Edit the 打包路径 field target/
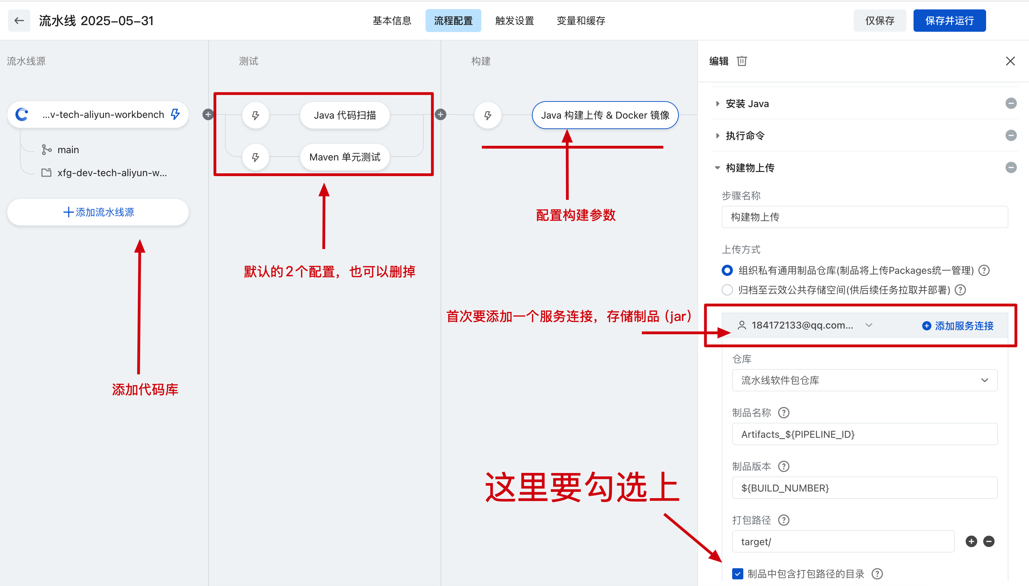 pos(843,542)
